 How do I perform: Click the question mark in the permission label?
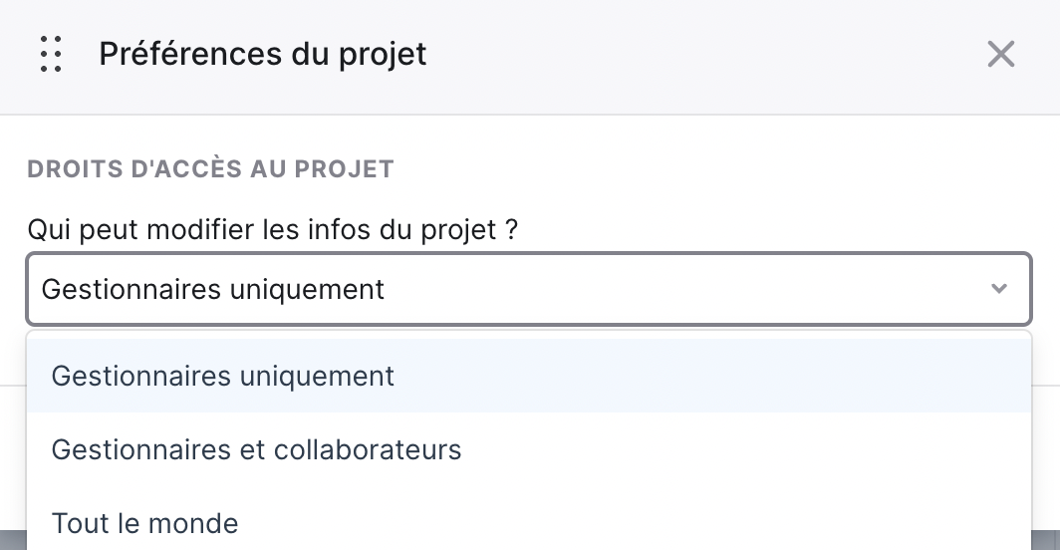click(511, 229)
